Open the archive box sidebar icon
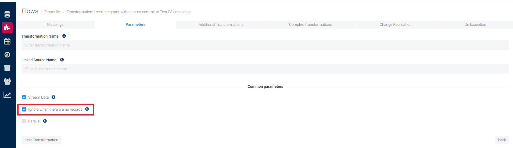The height and width of the screenshot is (148, 513). pyautogui.click(x=7, y=68)
